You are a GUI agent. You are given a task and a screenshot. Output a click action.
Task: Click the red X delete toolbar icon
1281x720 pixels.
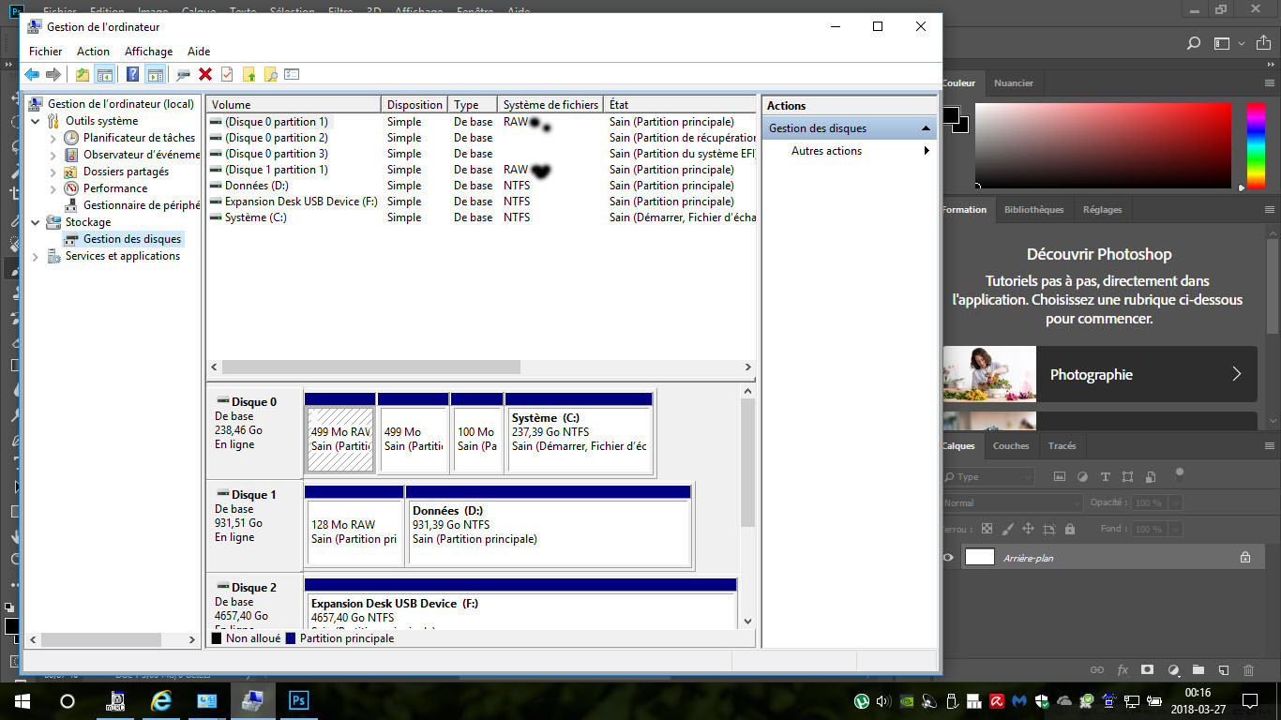[x=205, y=74]
